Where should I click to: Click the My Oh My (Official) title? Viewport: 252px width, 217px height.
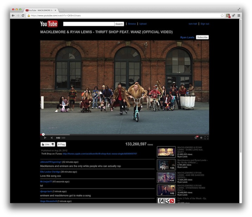192,161
